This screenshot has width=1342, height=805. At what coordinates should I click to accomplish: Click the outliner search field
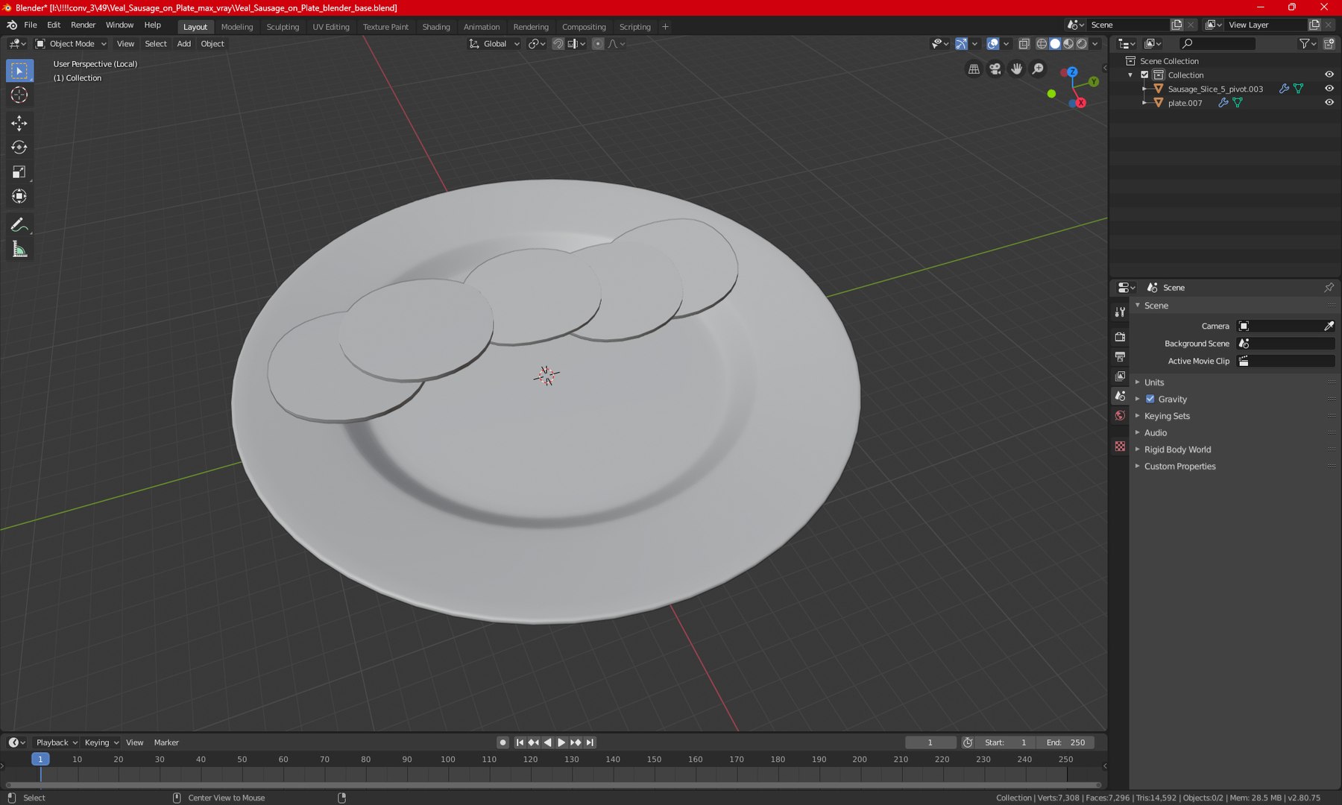(1217, 44)
